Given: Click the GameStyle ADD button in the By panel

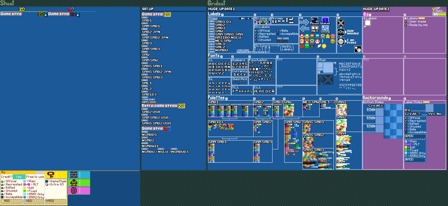Looking at the screenshot, I should coord(56,201).
